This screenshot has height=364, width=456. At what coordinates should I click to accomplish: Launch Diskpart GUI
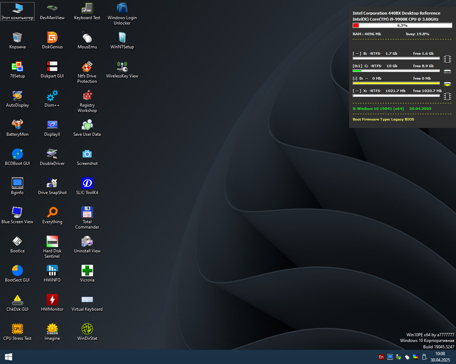52,70
